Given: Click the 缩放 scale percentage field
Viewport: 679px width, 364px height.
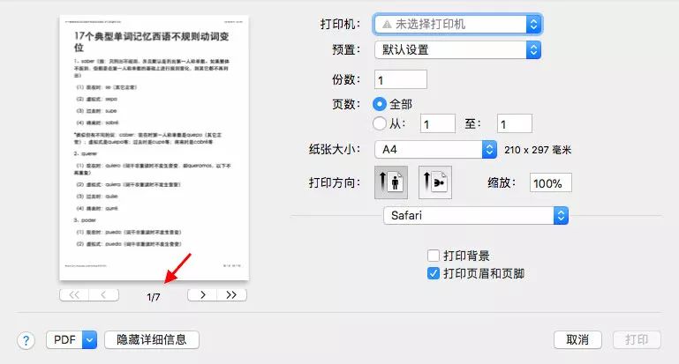Looking at the screenshot, I should [x=551, y=182].
